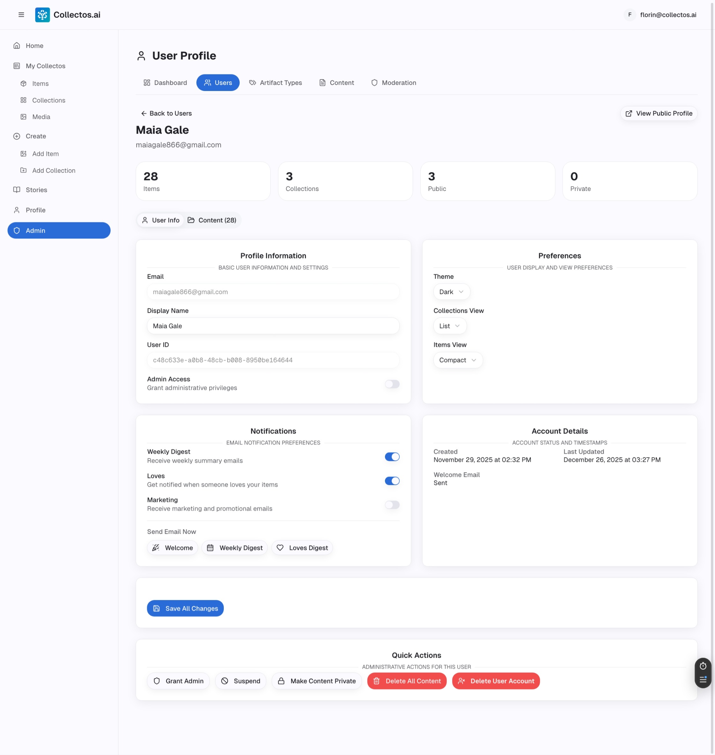This screenshot has width=715, height=755.
Task: Click the Back to Users link
Action: click(166, 113)
